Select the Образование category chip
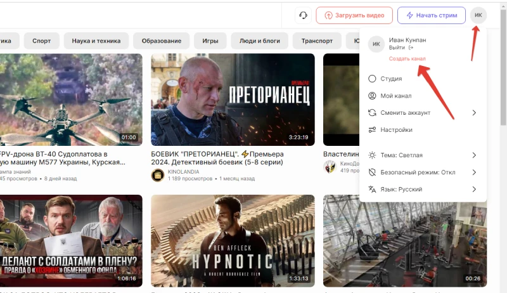This screenshot has height=293, width=507. (162, 41)
